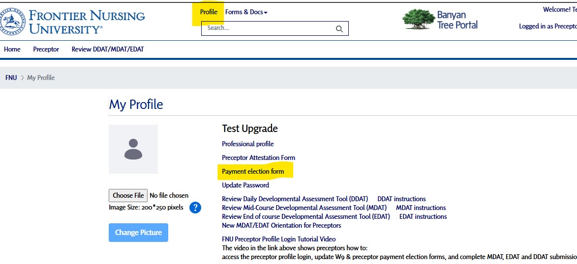Go to the Home tab
This screenshot has height=264, width=577.
(12, 49)
